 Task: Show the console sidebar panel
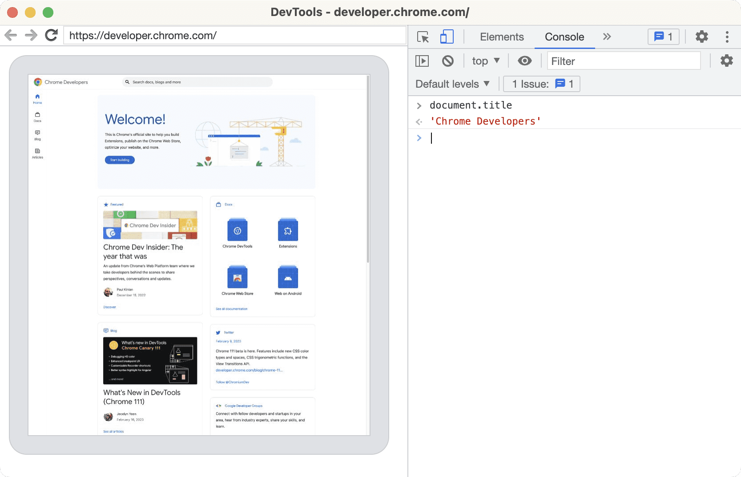[422, 61]
